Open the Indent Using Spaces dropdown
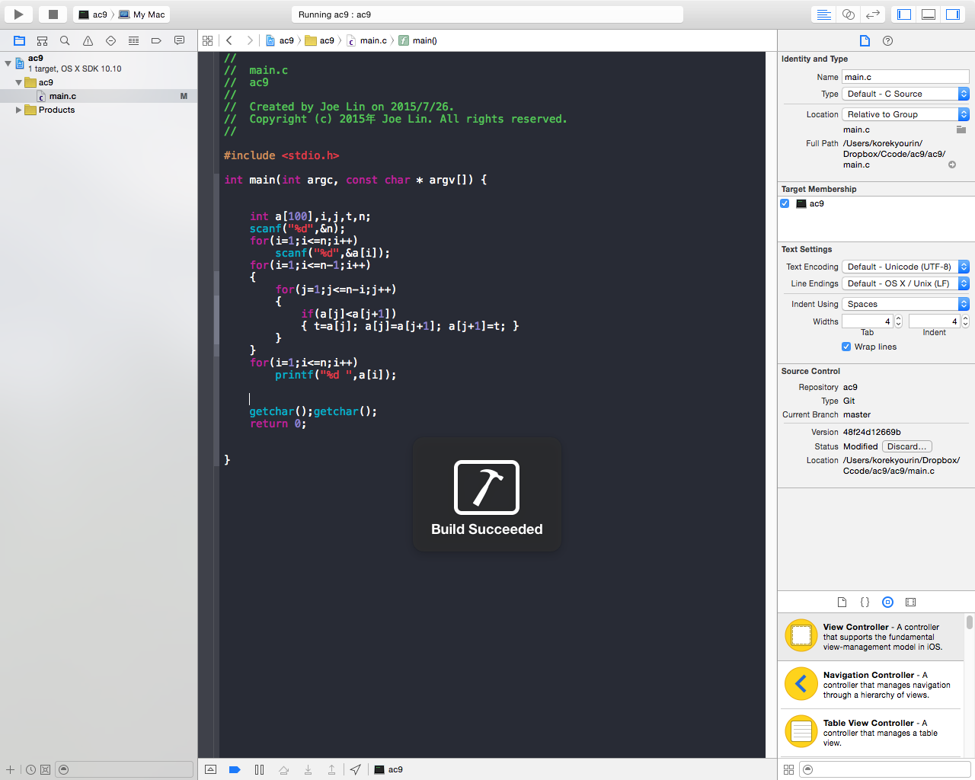 click(x=906, y=304)
